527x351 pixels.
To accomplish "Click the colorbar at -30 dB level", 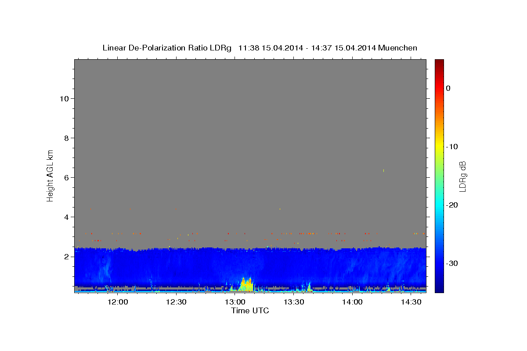I will point(439,263).
